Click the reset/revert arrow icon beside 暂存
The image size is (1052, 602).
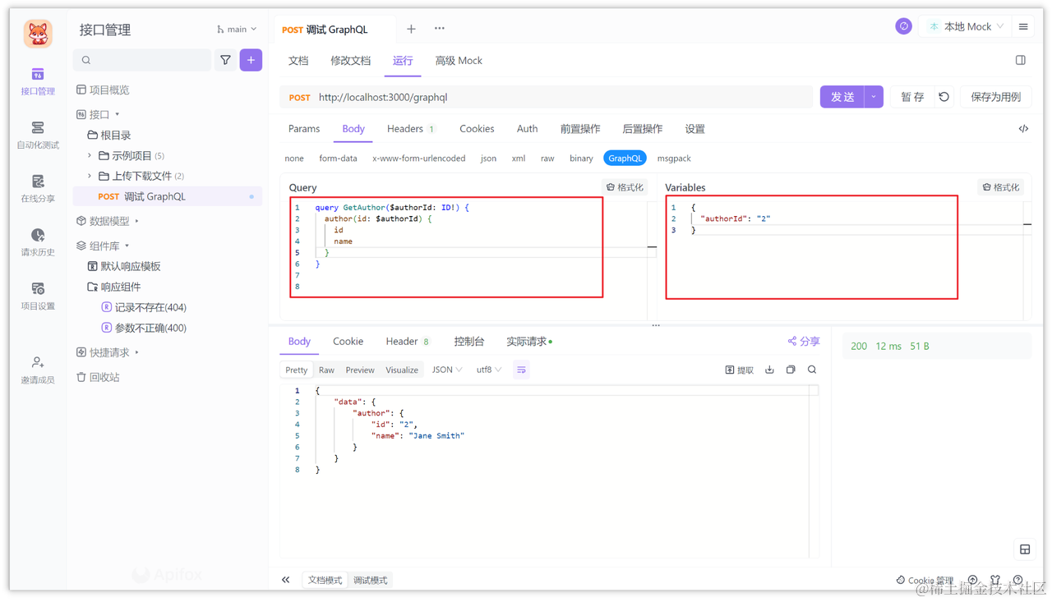944,97
